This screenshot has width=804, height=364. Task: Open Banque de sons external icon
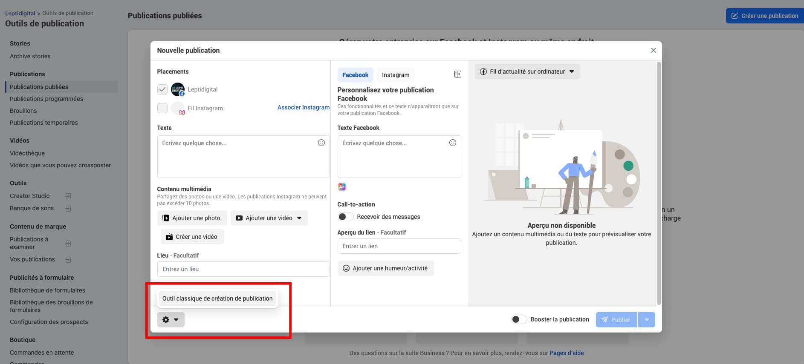[x=68, y=209]
